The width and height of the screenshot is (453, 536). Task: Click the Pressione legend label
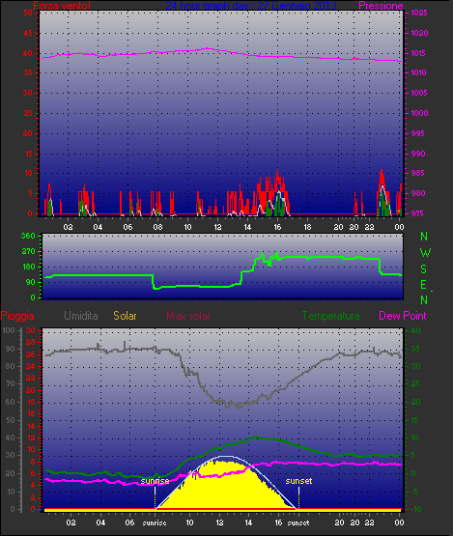click(x=381, y=6)
